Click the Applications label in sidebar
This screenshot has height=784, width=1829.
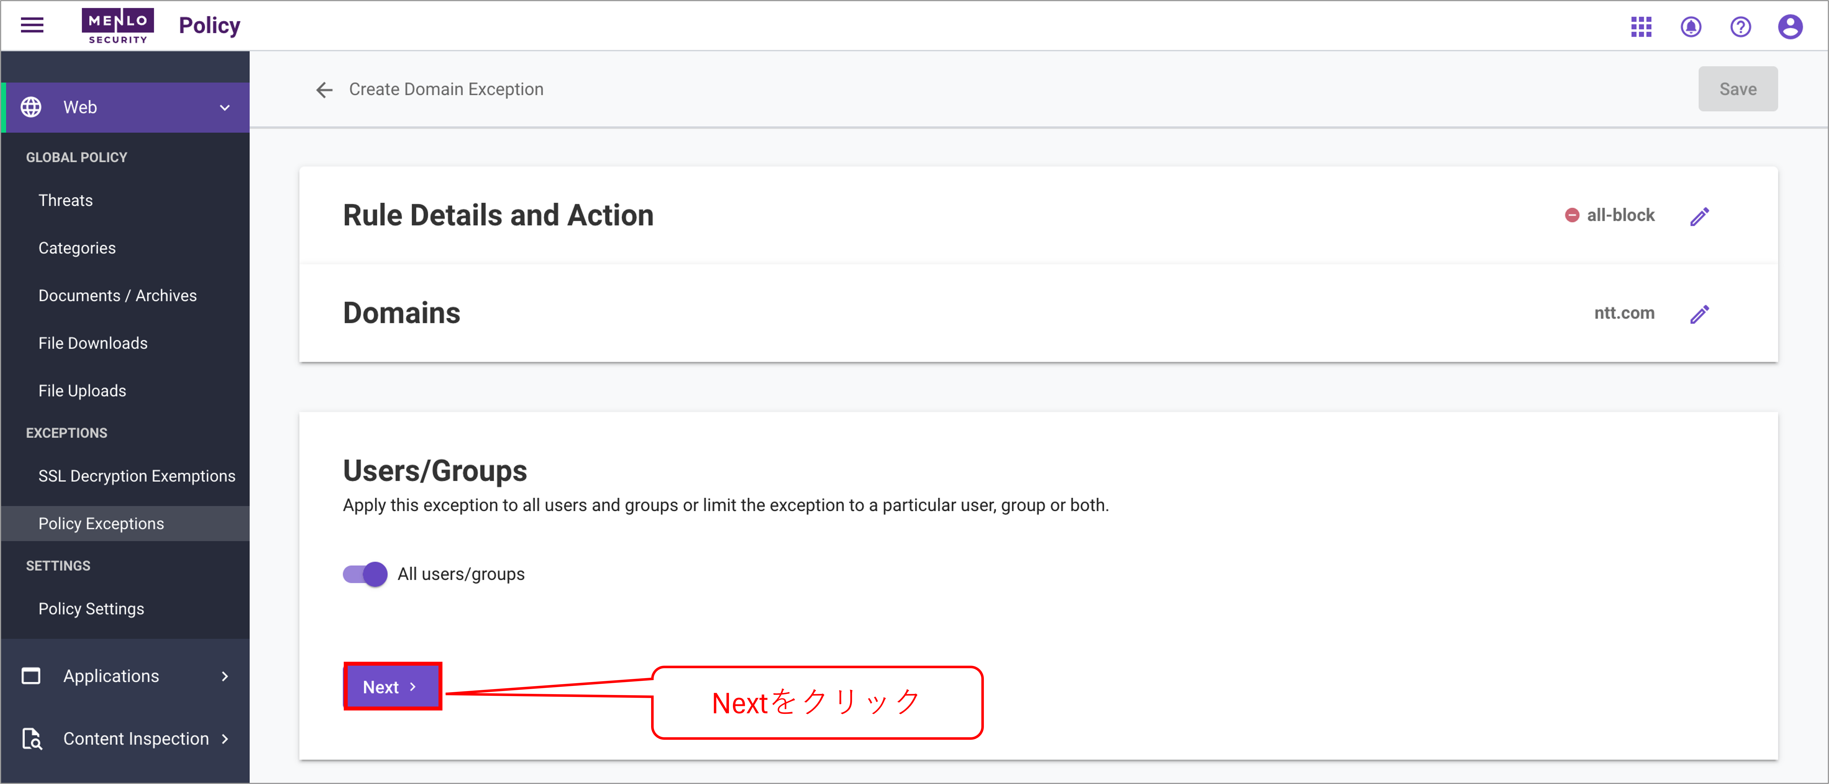(111, 676)
